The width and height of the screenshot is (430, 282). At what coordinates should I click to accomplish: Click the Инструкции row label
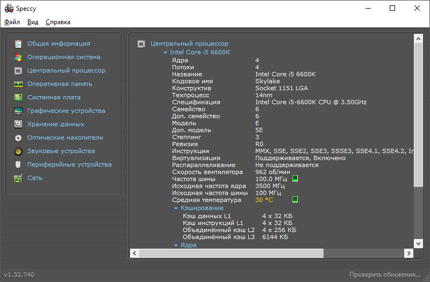190,151
